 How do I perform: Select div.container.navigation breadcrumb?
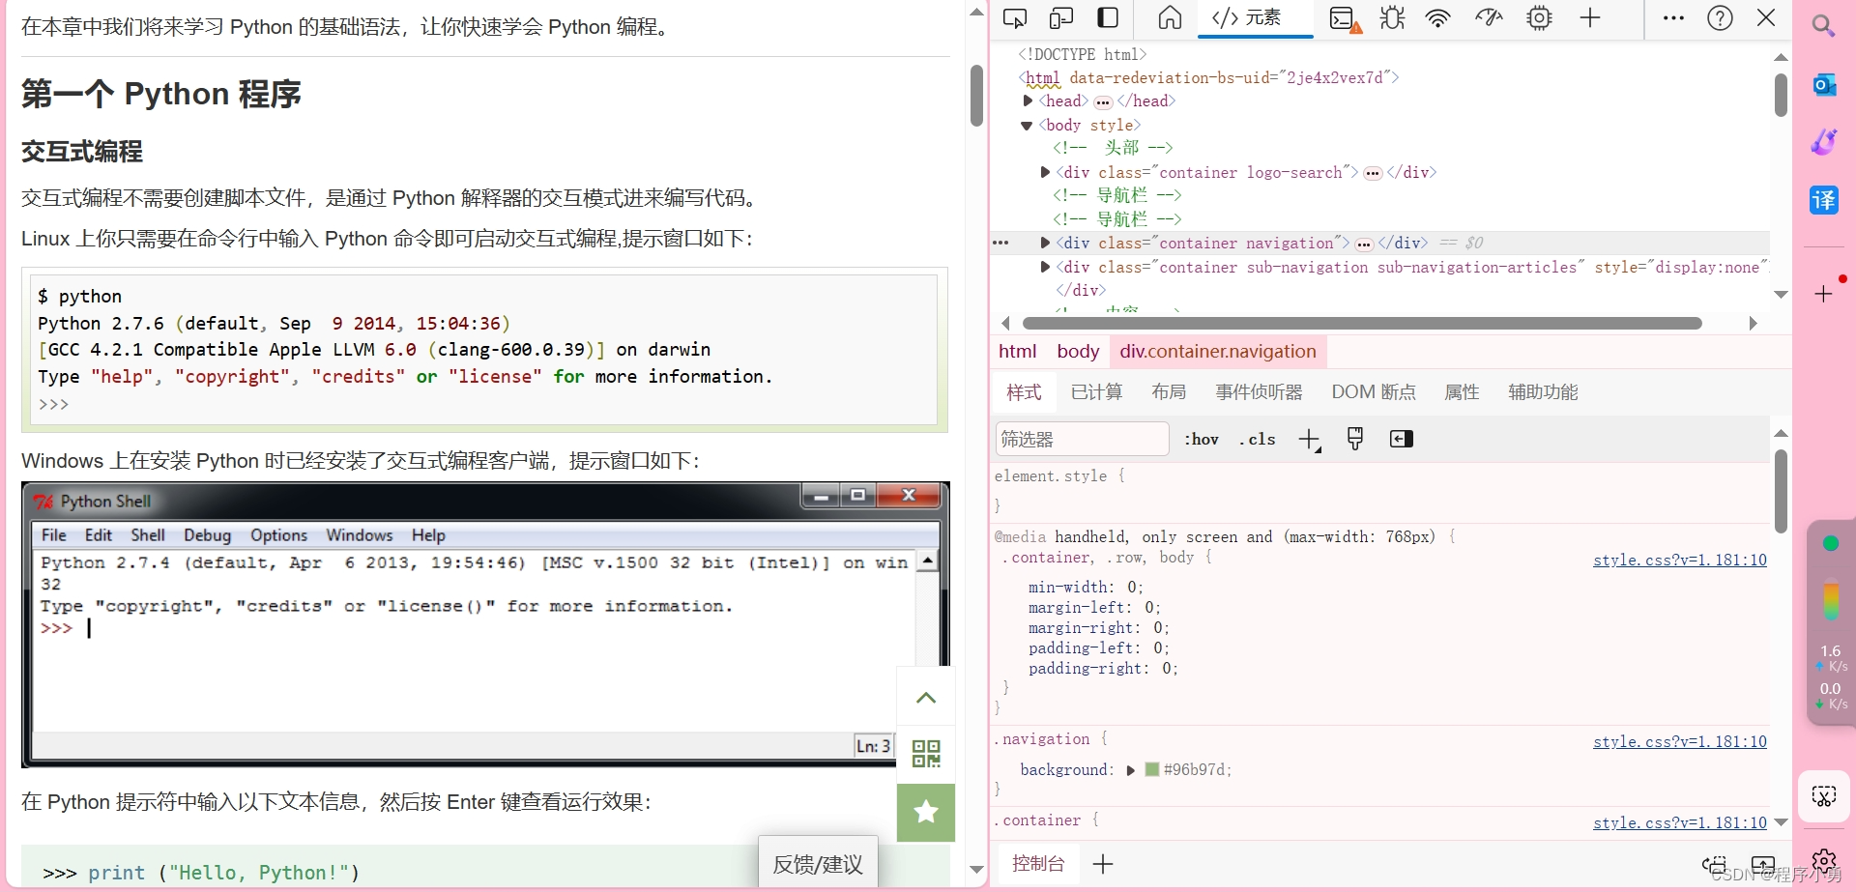pos(1218,352)
